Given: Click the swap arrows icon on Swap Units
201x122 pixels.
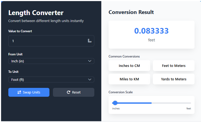Looking at the screenshot, I should coord(19,92).
